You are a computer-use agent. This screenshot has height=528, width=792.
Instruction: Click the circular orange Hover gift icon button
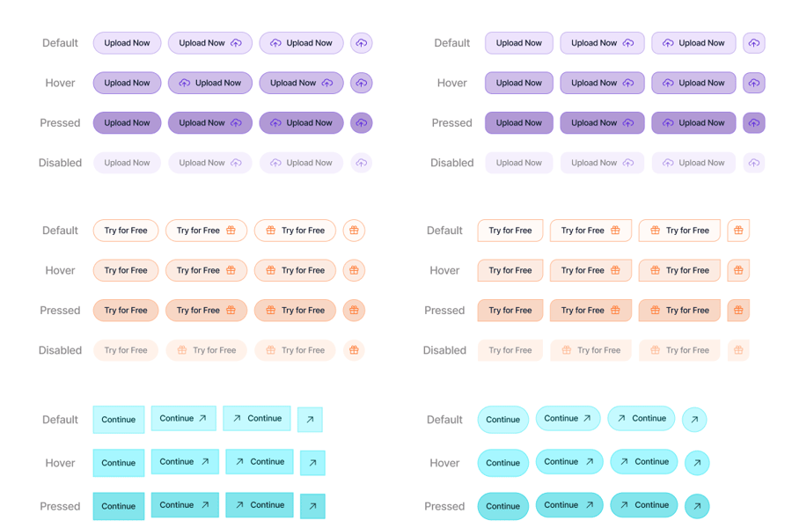(354, 270)
